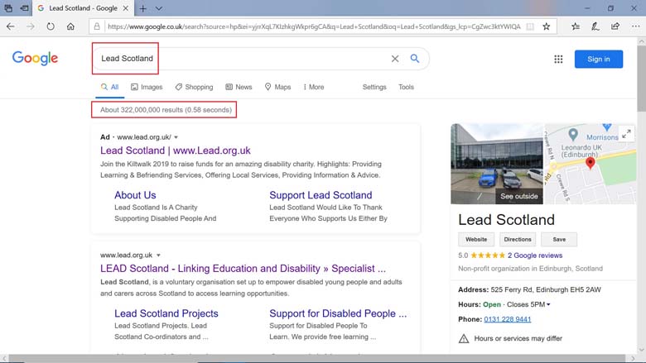
Task: Open browser share icon
Action: tap(615, 26)
